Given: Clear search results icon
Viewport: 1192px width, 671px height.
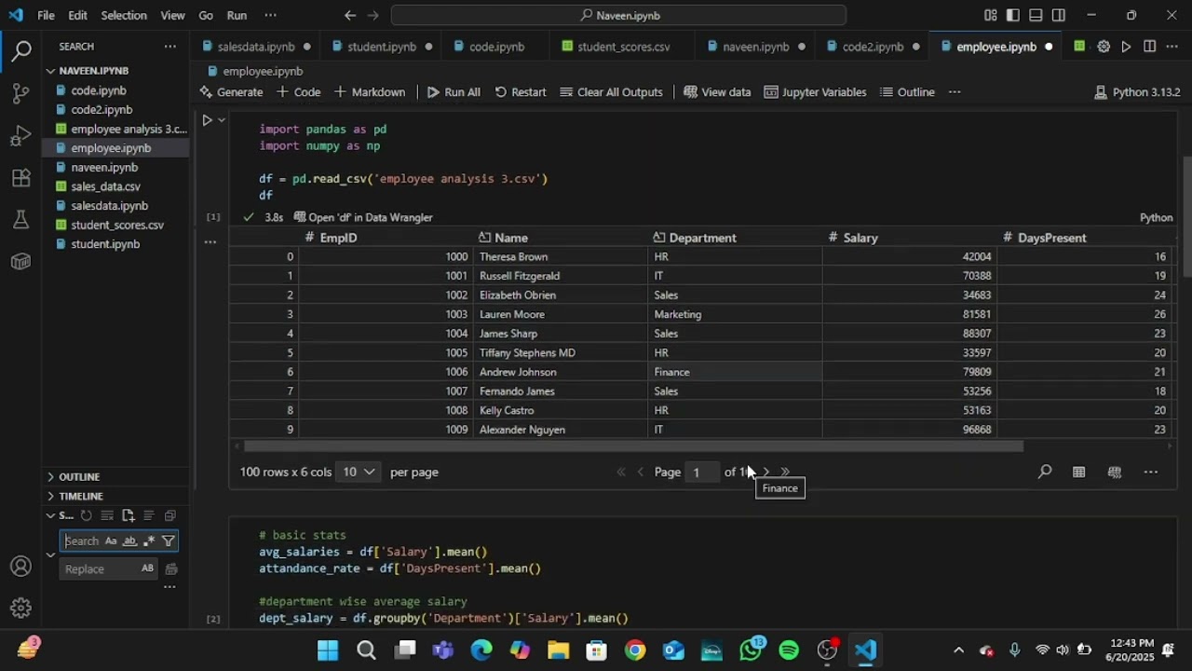Looking at the screenshot, I should [x=107, y=515].
